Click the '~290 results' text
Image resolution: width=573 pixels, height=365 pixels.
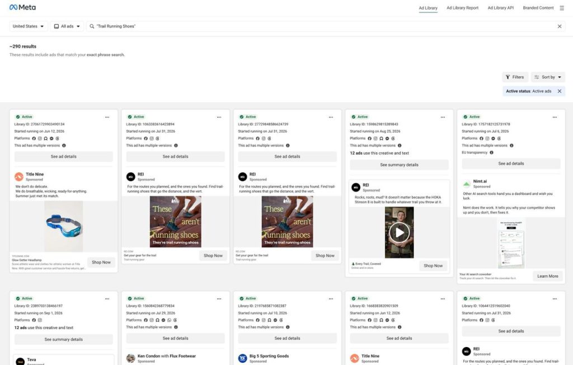22,46
